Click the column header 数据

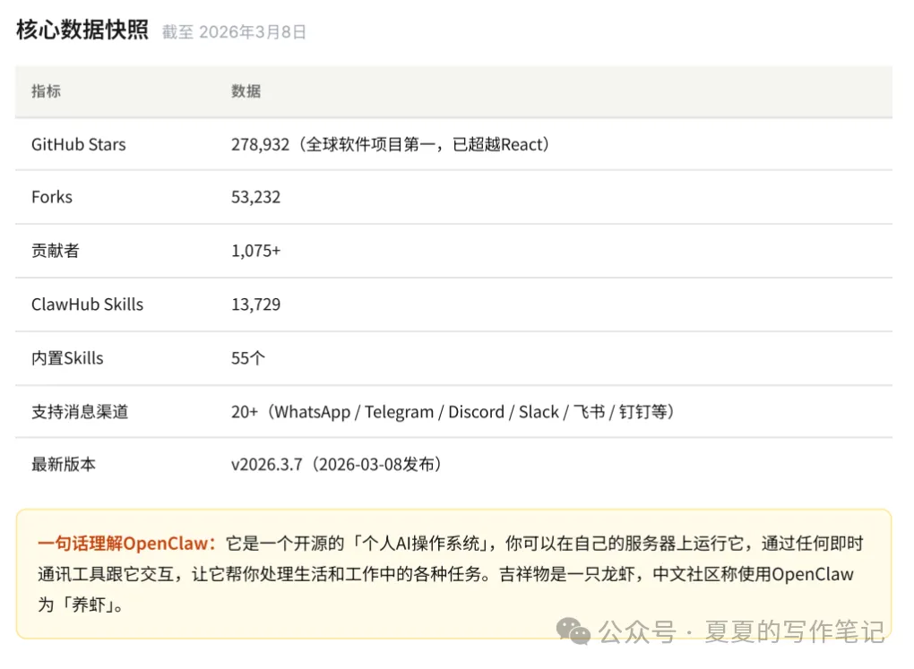[246, 91]
